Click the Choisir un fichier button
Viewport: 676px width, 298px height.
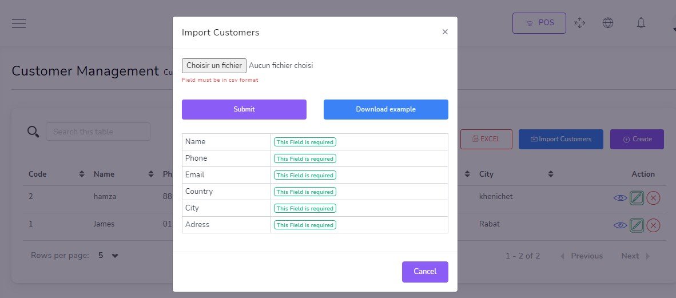pyautogui.click(x=214, y=66)
